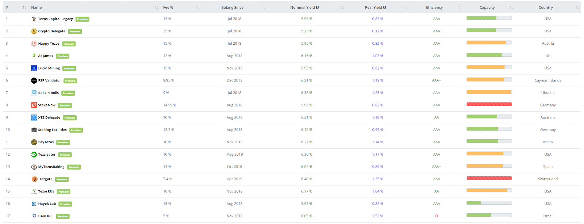Click the capacity bar for Hayek Lab
This screenshot has height=224, width=584.
pos(489,203)
